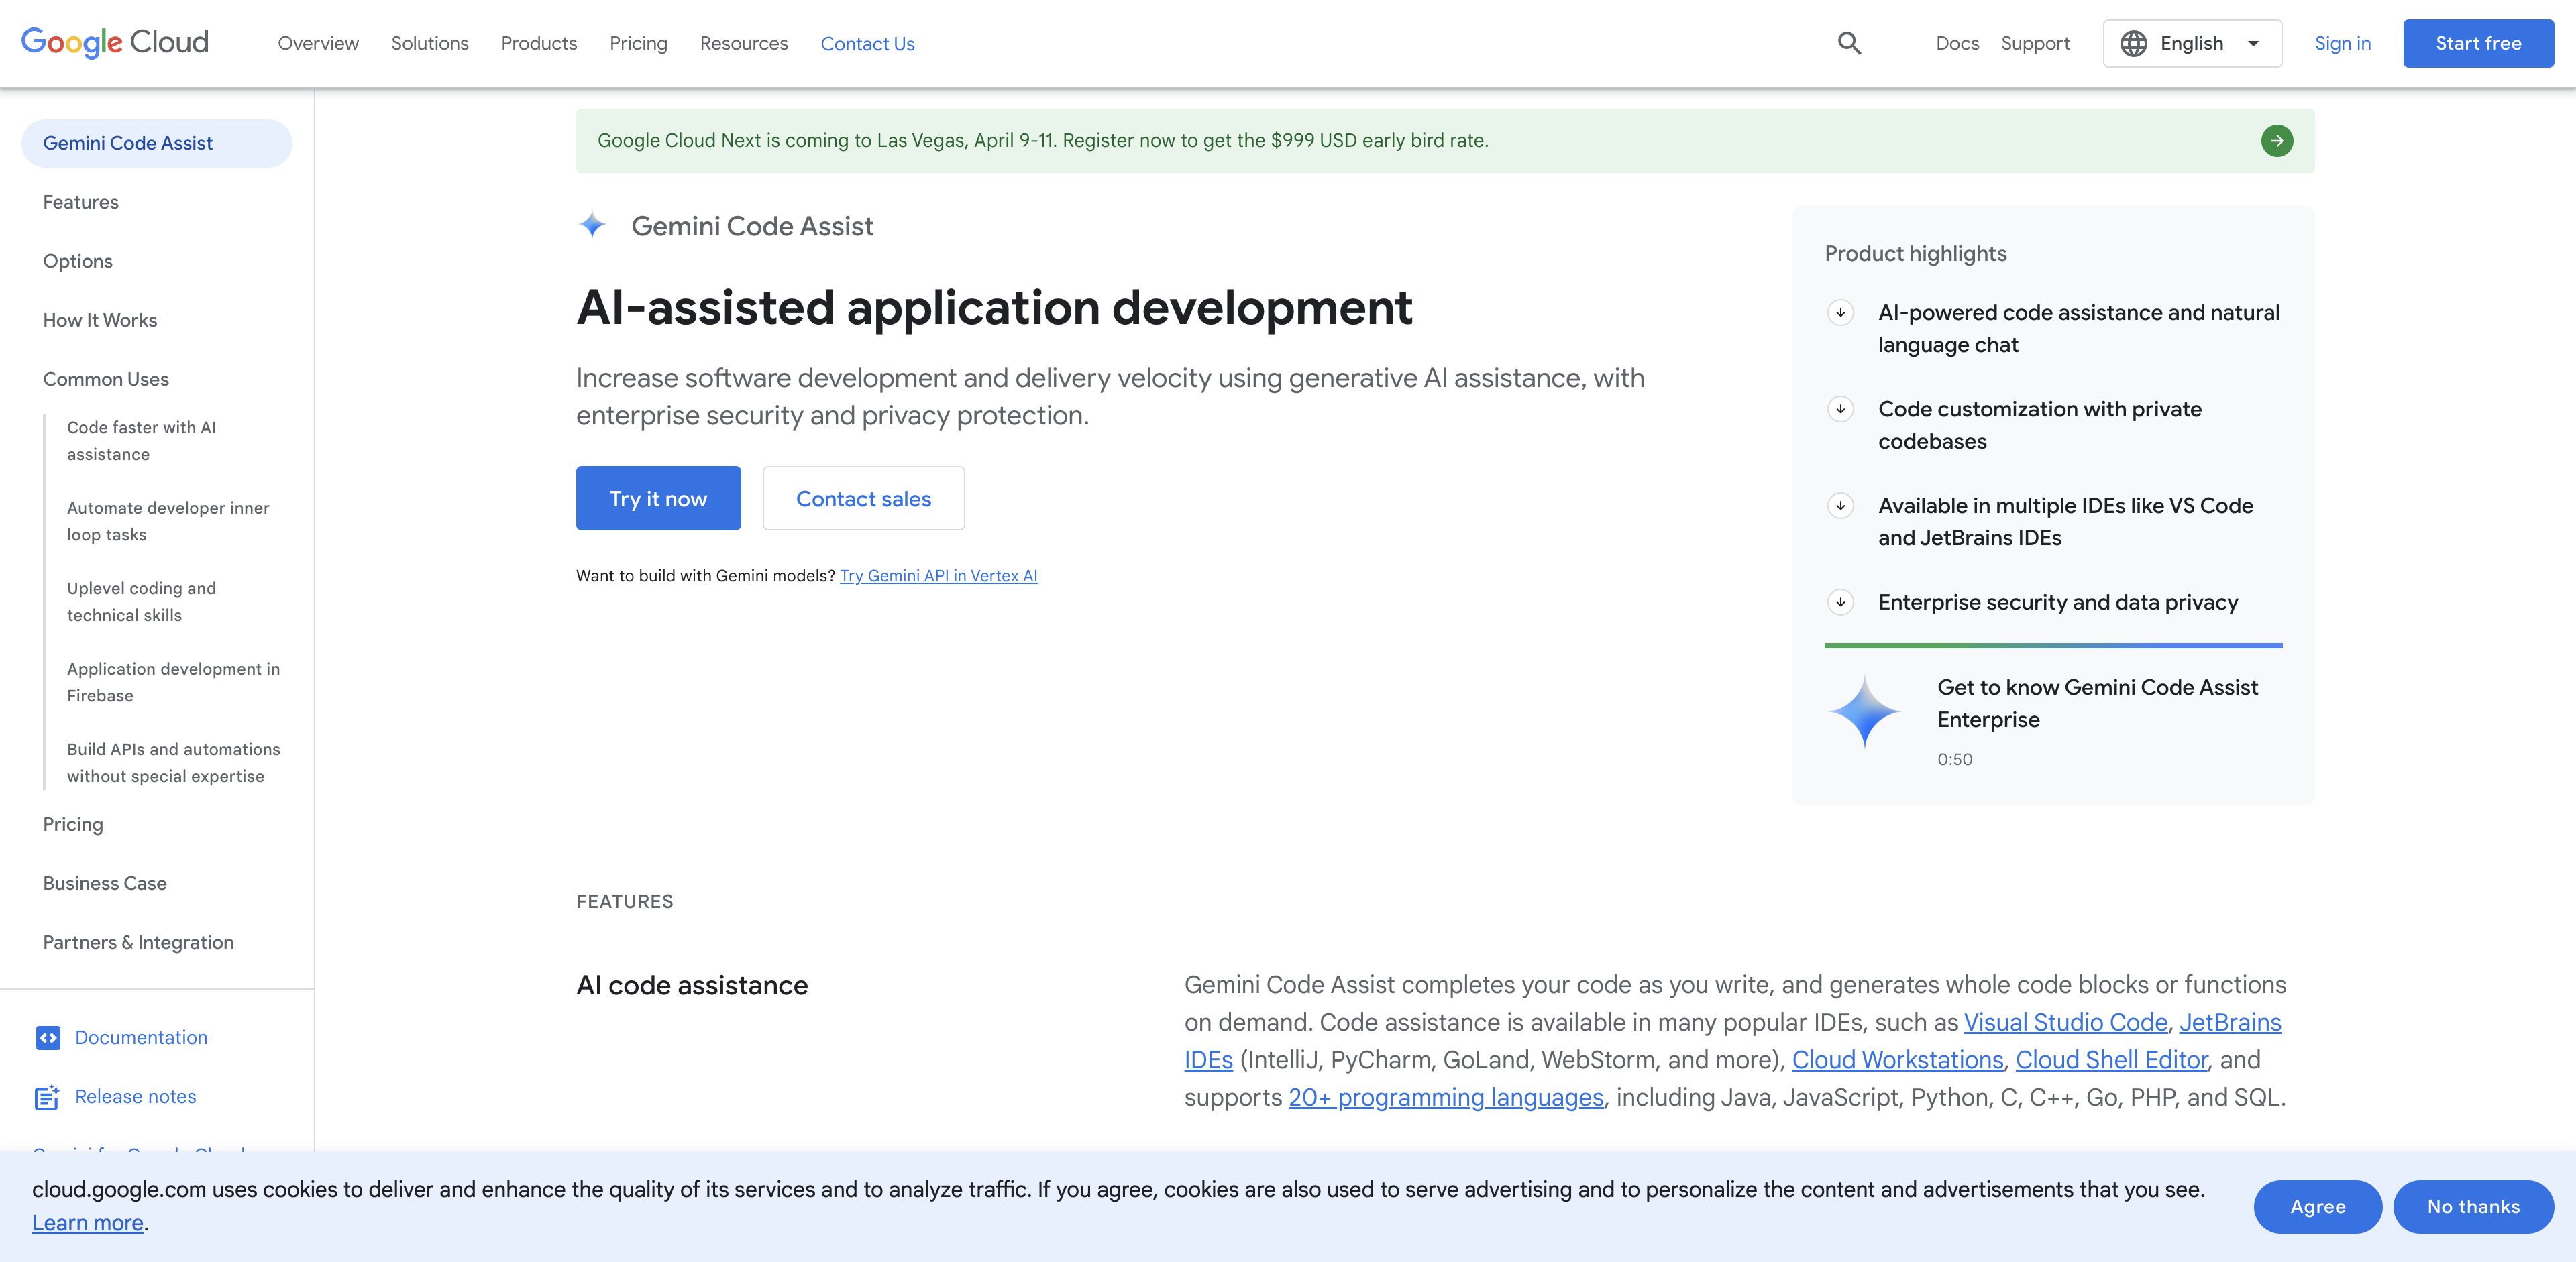2576x1262 pixels.
Task: Click the Gemini sparkle icon beside product title
Action: tap(592, 226)
